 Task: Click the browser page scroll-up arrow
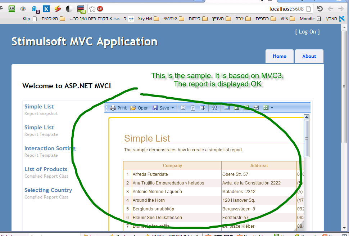point(344,27)
